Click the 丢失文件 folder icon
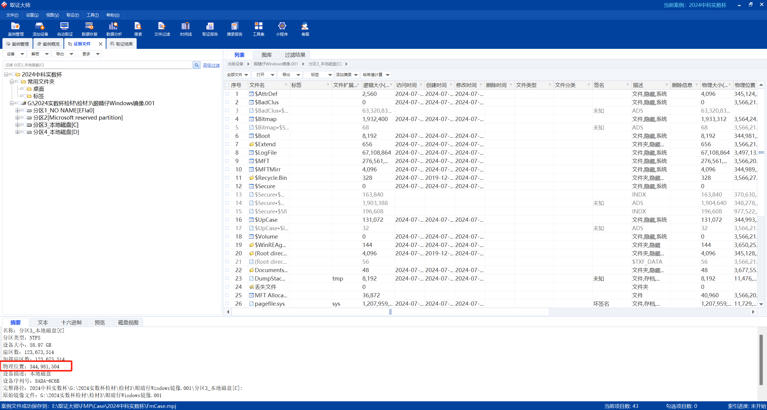This screenshot has width=767, height=410. [251, 287]
